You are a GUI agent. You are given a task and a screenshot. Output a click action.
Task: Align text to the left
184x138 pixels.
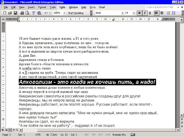[156, 13]
